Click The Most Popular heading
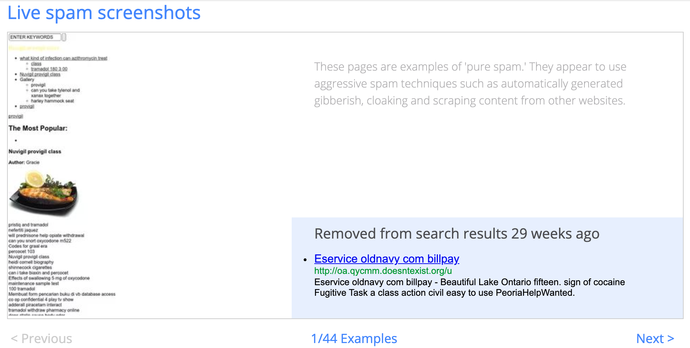This screenshot has width=690, height=348. [x=38, y=128]
